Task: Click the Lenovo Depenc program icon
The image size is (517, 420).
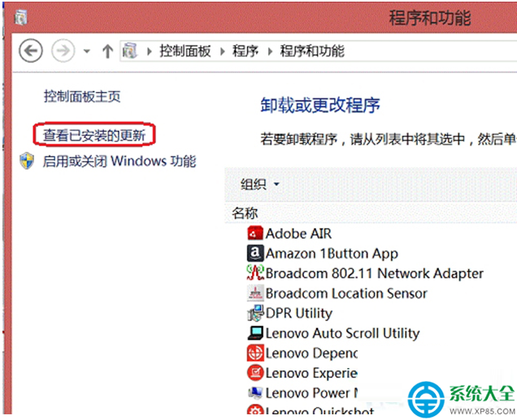Action: [x=255, y=353]
